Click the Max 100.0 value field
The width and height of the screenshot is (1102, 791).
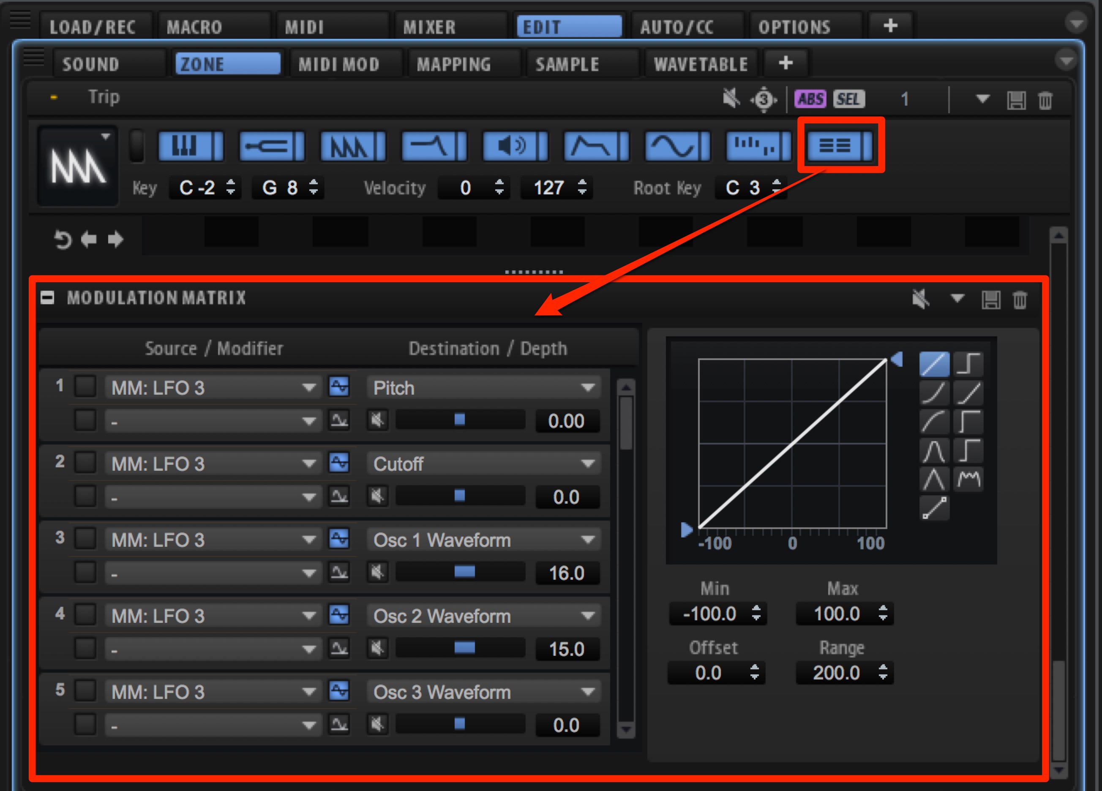pos(845,614)
